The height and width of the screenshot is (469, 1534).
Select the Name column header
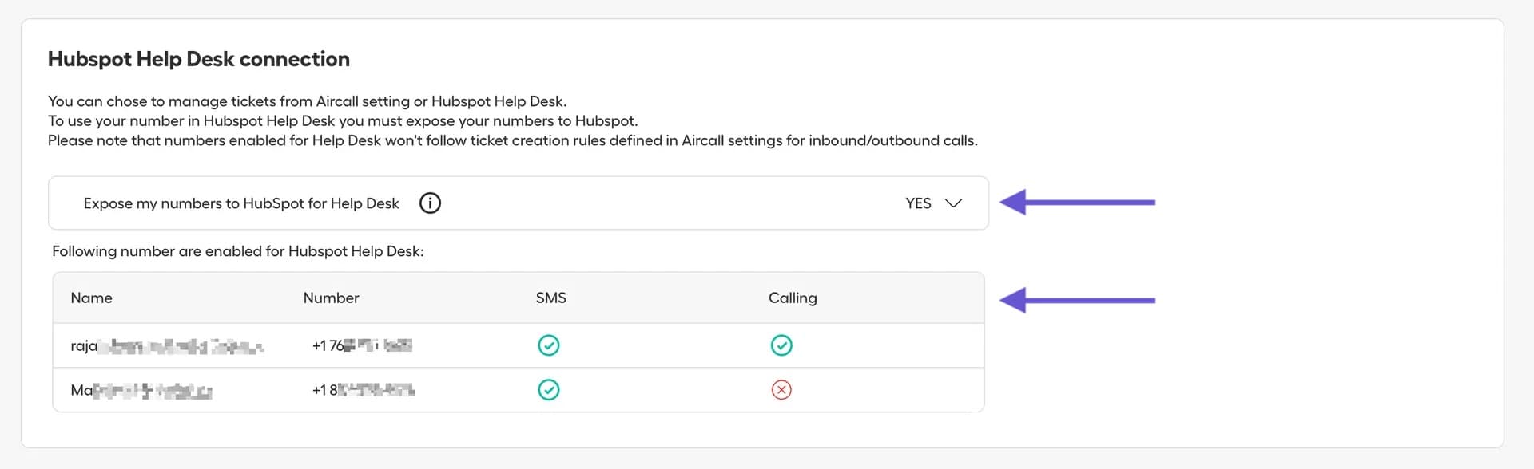coord(91,298)
